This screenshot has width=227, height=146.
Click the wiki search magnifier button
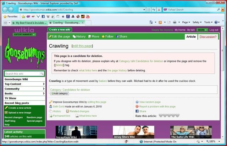(x=42, y=74)
